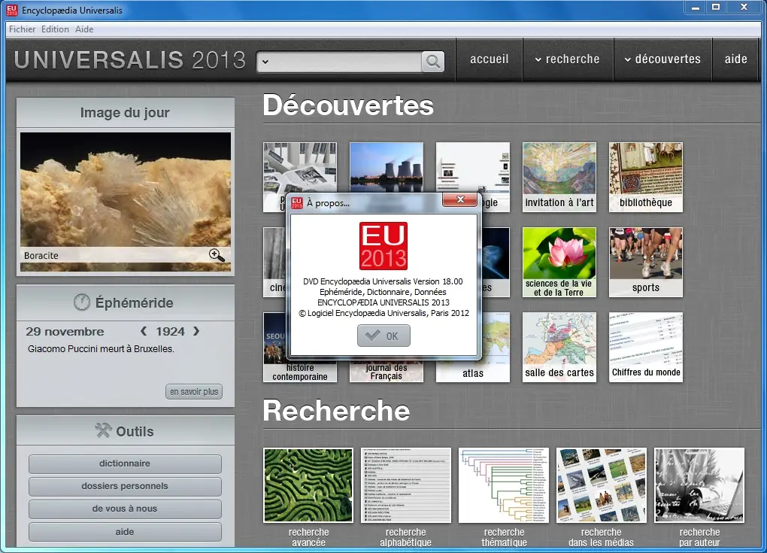
Task: Click en savoir plus button
Action: point(194,391)
